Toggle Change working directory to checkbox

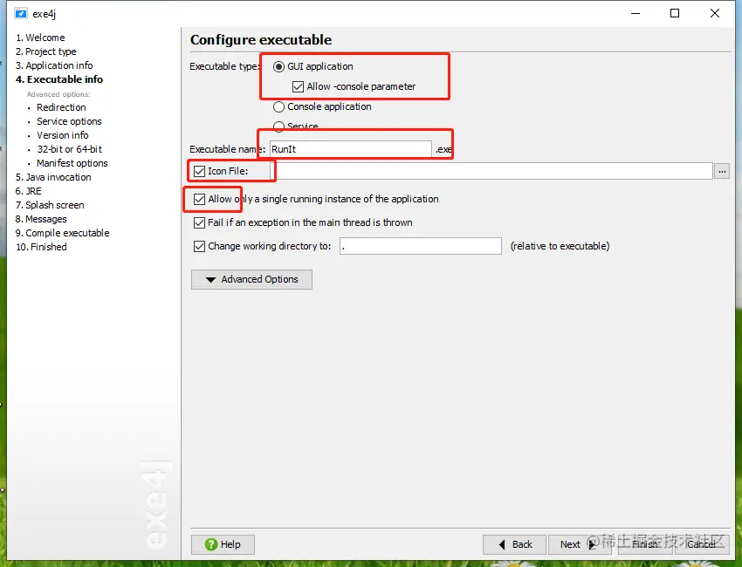click(x=199, y=246)
